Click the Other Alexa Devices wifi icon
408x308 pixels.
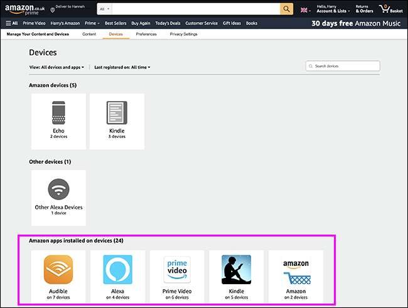tap(59, 189)
